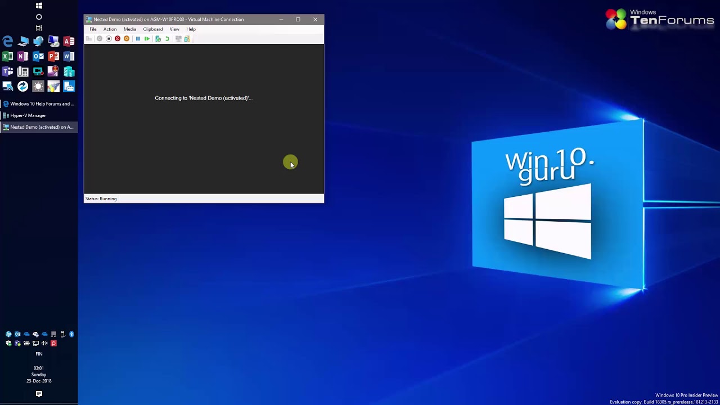Open the Windows Start menu
Screen dimensions: 720x405
(x=39, y=6)
